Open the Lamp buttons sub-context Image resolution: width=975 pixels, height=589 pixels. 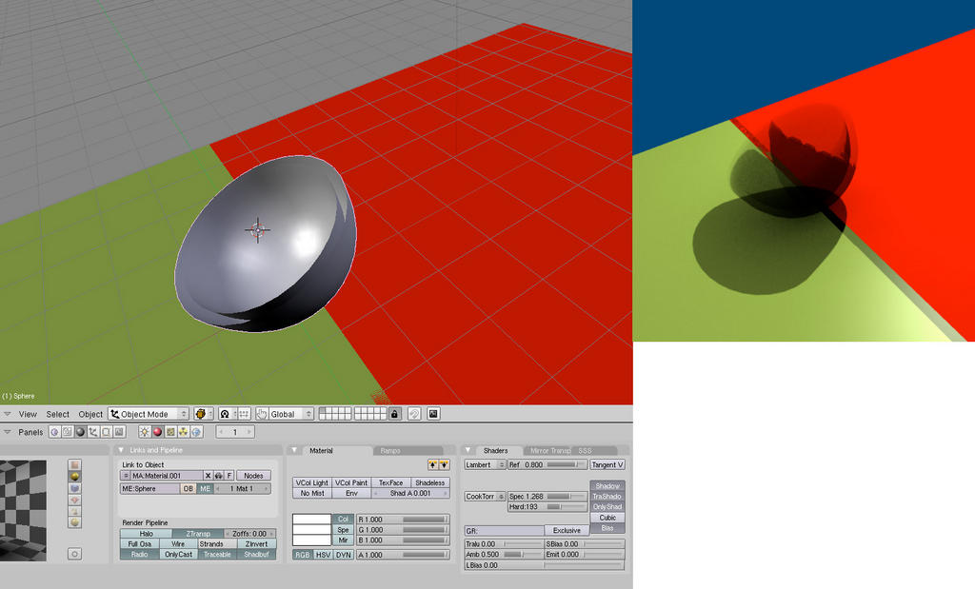[x=145, y=432]
